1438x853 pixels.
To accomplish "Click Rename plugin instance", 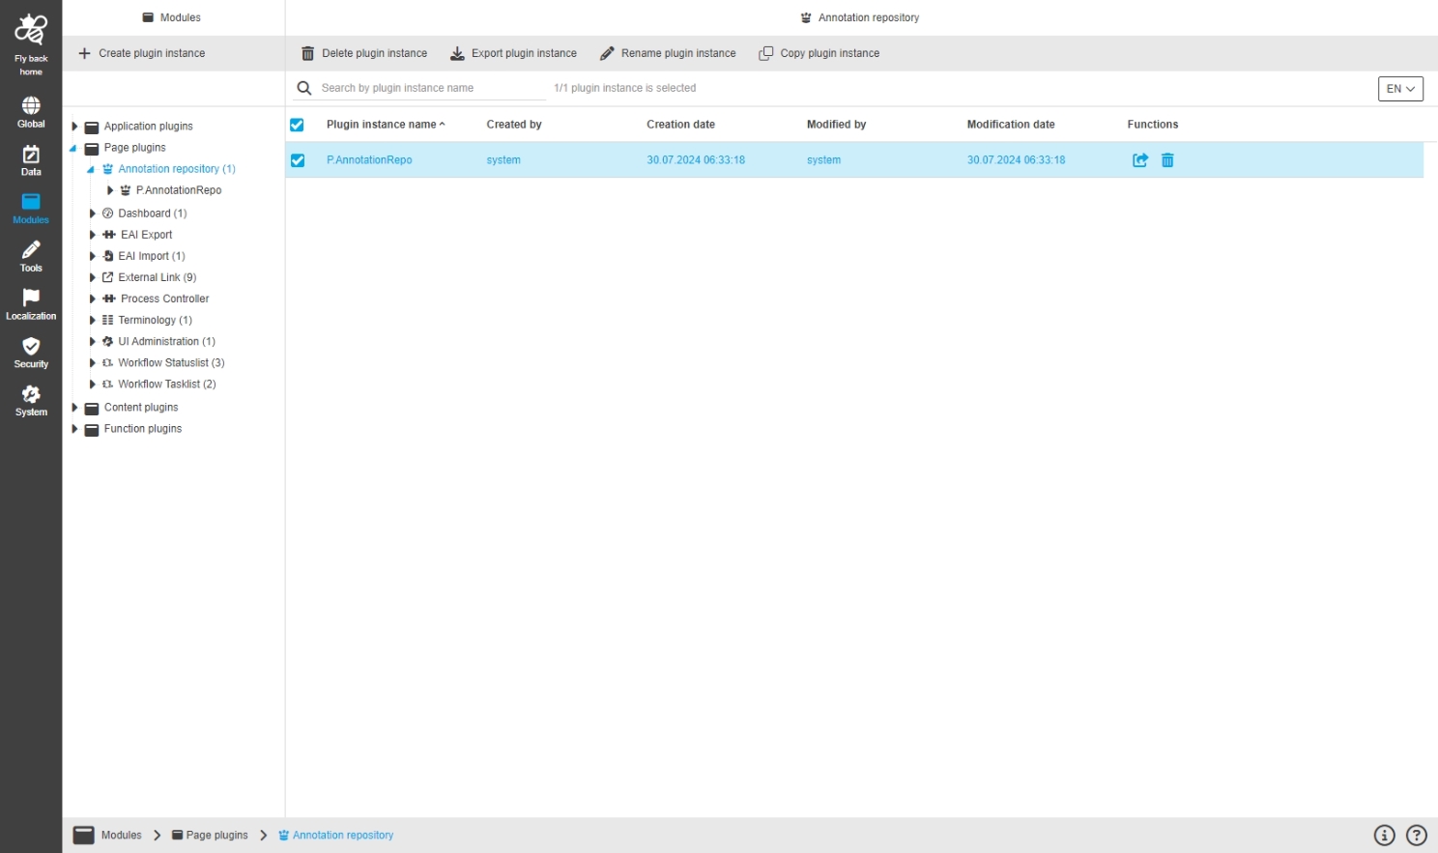I will coord(668,53).
